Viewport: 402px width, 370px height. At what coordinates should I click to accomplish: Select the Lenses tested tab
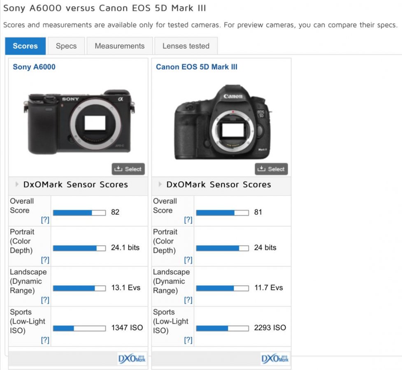point(186,46)
